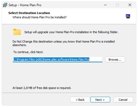Click the free disk space requirement text
138x107 pixels.
[42, 88]
